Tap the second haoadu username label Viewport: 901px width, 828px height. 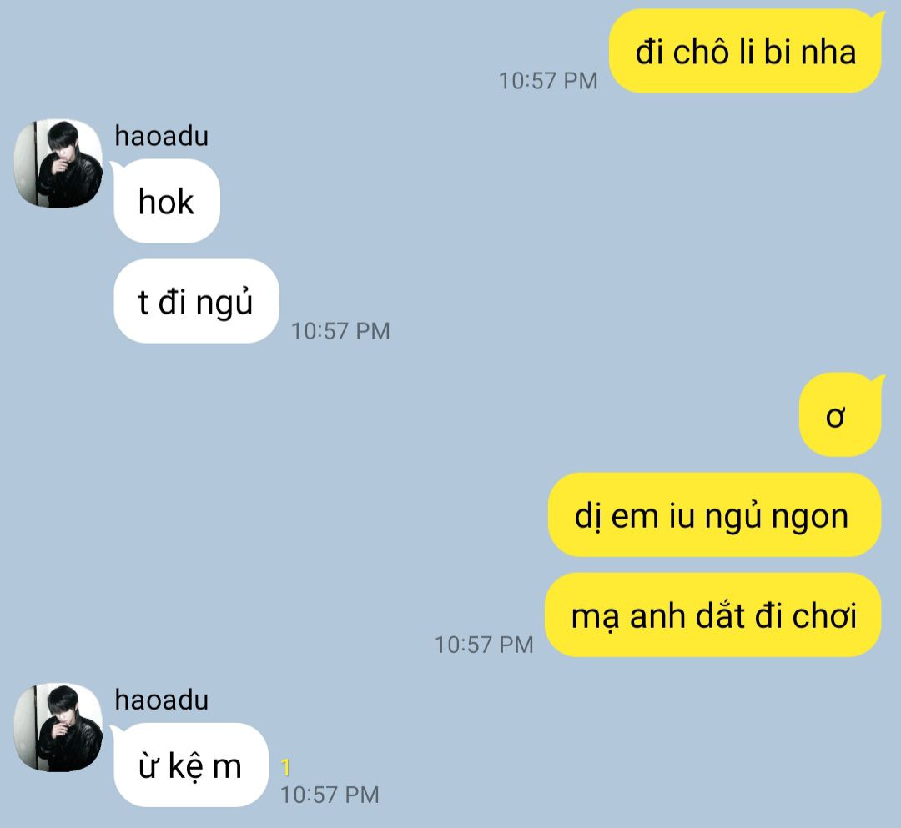coord(162,700)
